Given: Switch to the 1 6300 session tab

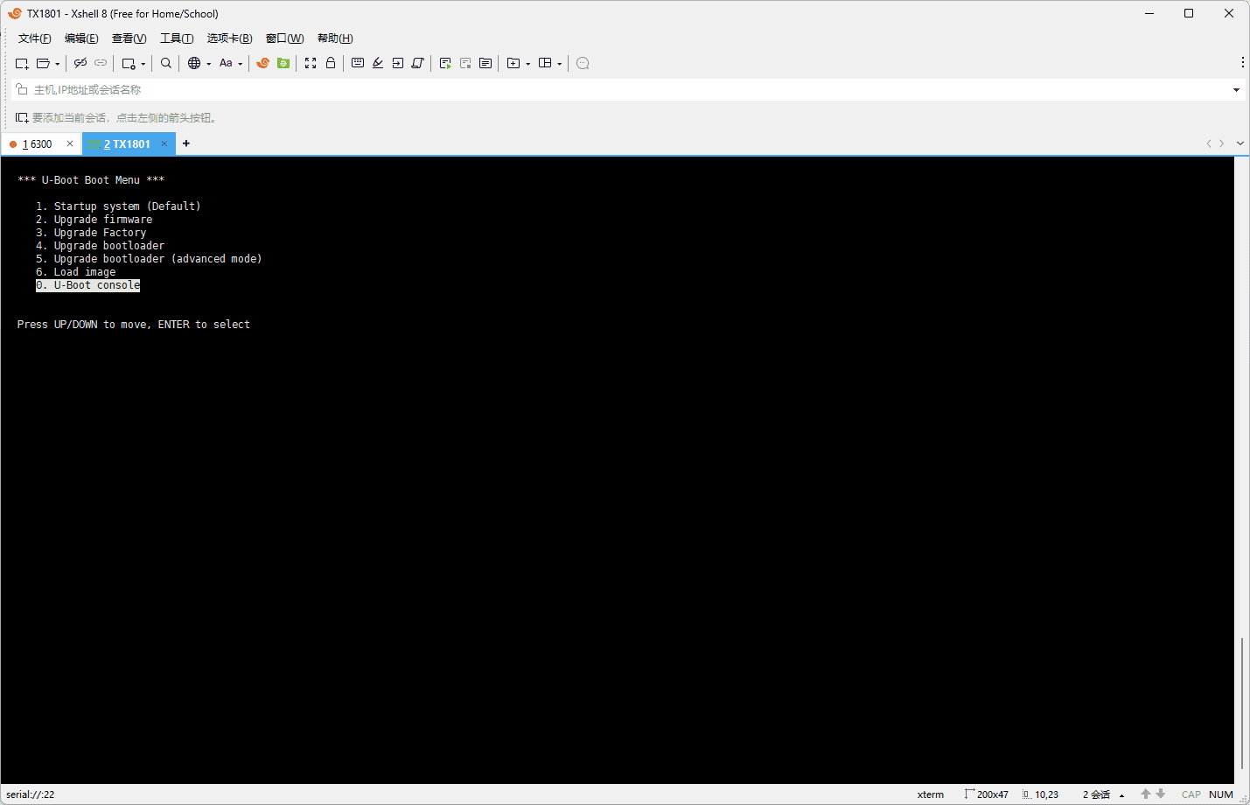Looking at the screenshot, I should [38, 144].
